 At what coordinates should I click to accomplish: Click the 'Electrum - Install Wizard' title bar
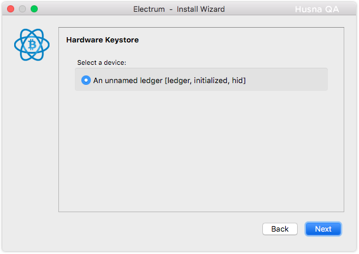point(179,9)
